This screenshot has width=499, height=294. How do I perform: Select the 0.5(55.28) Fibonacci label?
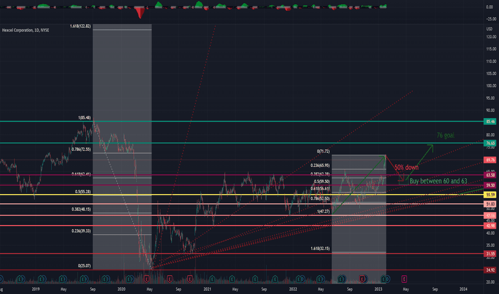click(83, 192)
